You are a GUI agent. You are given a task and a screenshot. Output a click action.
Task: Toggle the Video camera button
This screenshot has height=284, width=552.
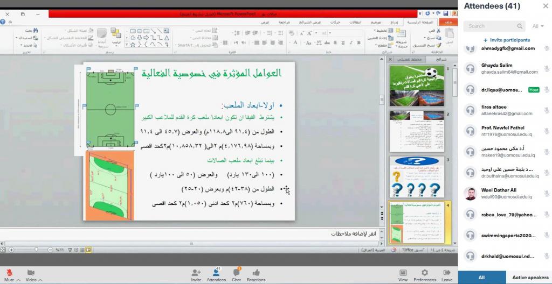(31, 273)
